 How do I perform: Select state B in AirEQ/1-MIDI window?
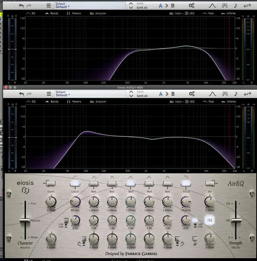(173, 94)
